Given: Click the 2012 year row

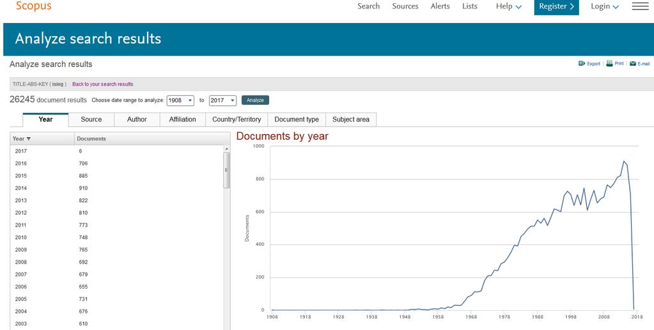Looking at the screenshot, I should point(117,213).
